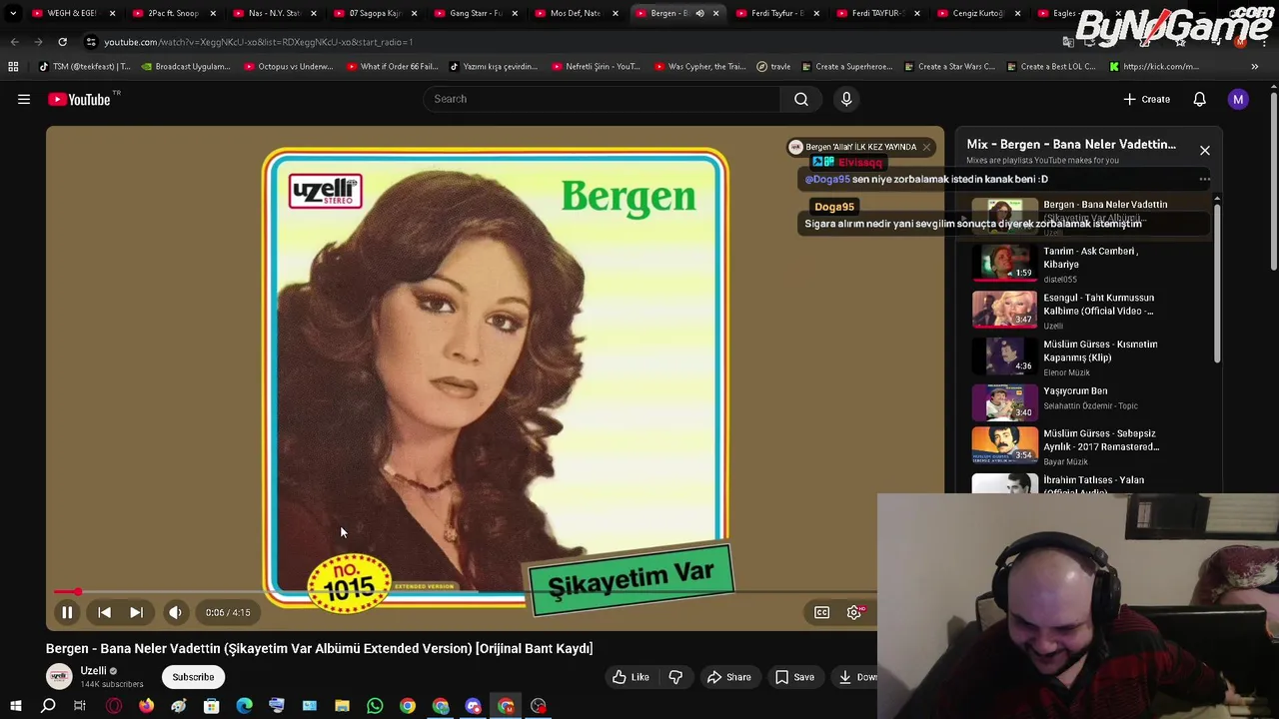Open the Octopus vs Underw... bookmark

coord(287,67)
